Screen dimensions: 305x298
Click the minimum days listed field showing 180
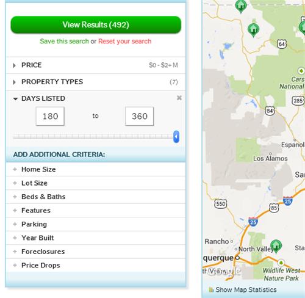click(50, 116)
